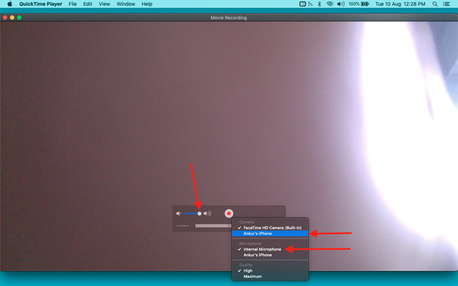This screenshot has width=458, height=286.
Task: Open the File menu
Action: pos(73,4)
